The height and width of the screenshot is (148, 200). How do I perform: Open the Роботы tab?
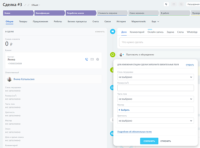(x=58, y=22)
